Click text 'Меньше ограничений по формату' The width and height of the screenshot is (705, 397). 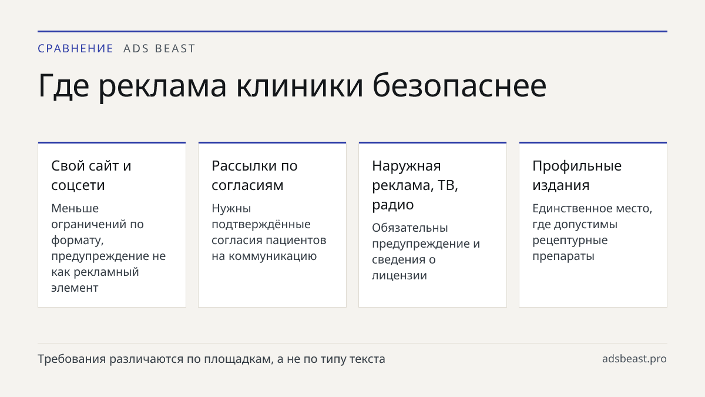coord(98,224)
